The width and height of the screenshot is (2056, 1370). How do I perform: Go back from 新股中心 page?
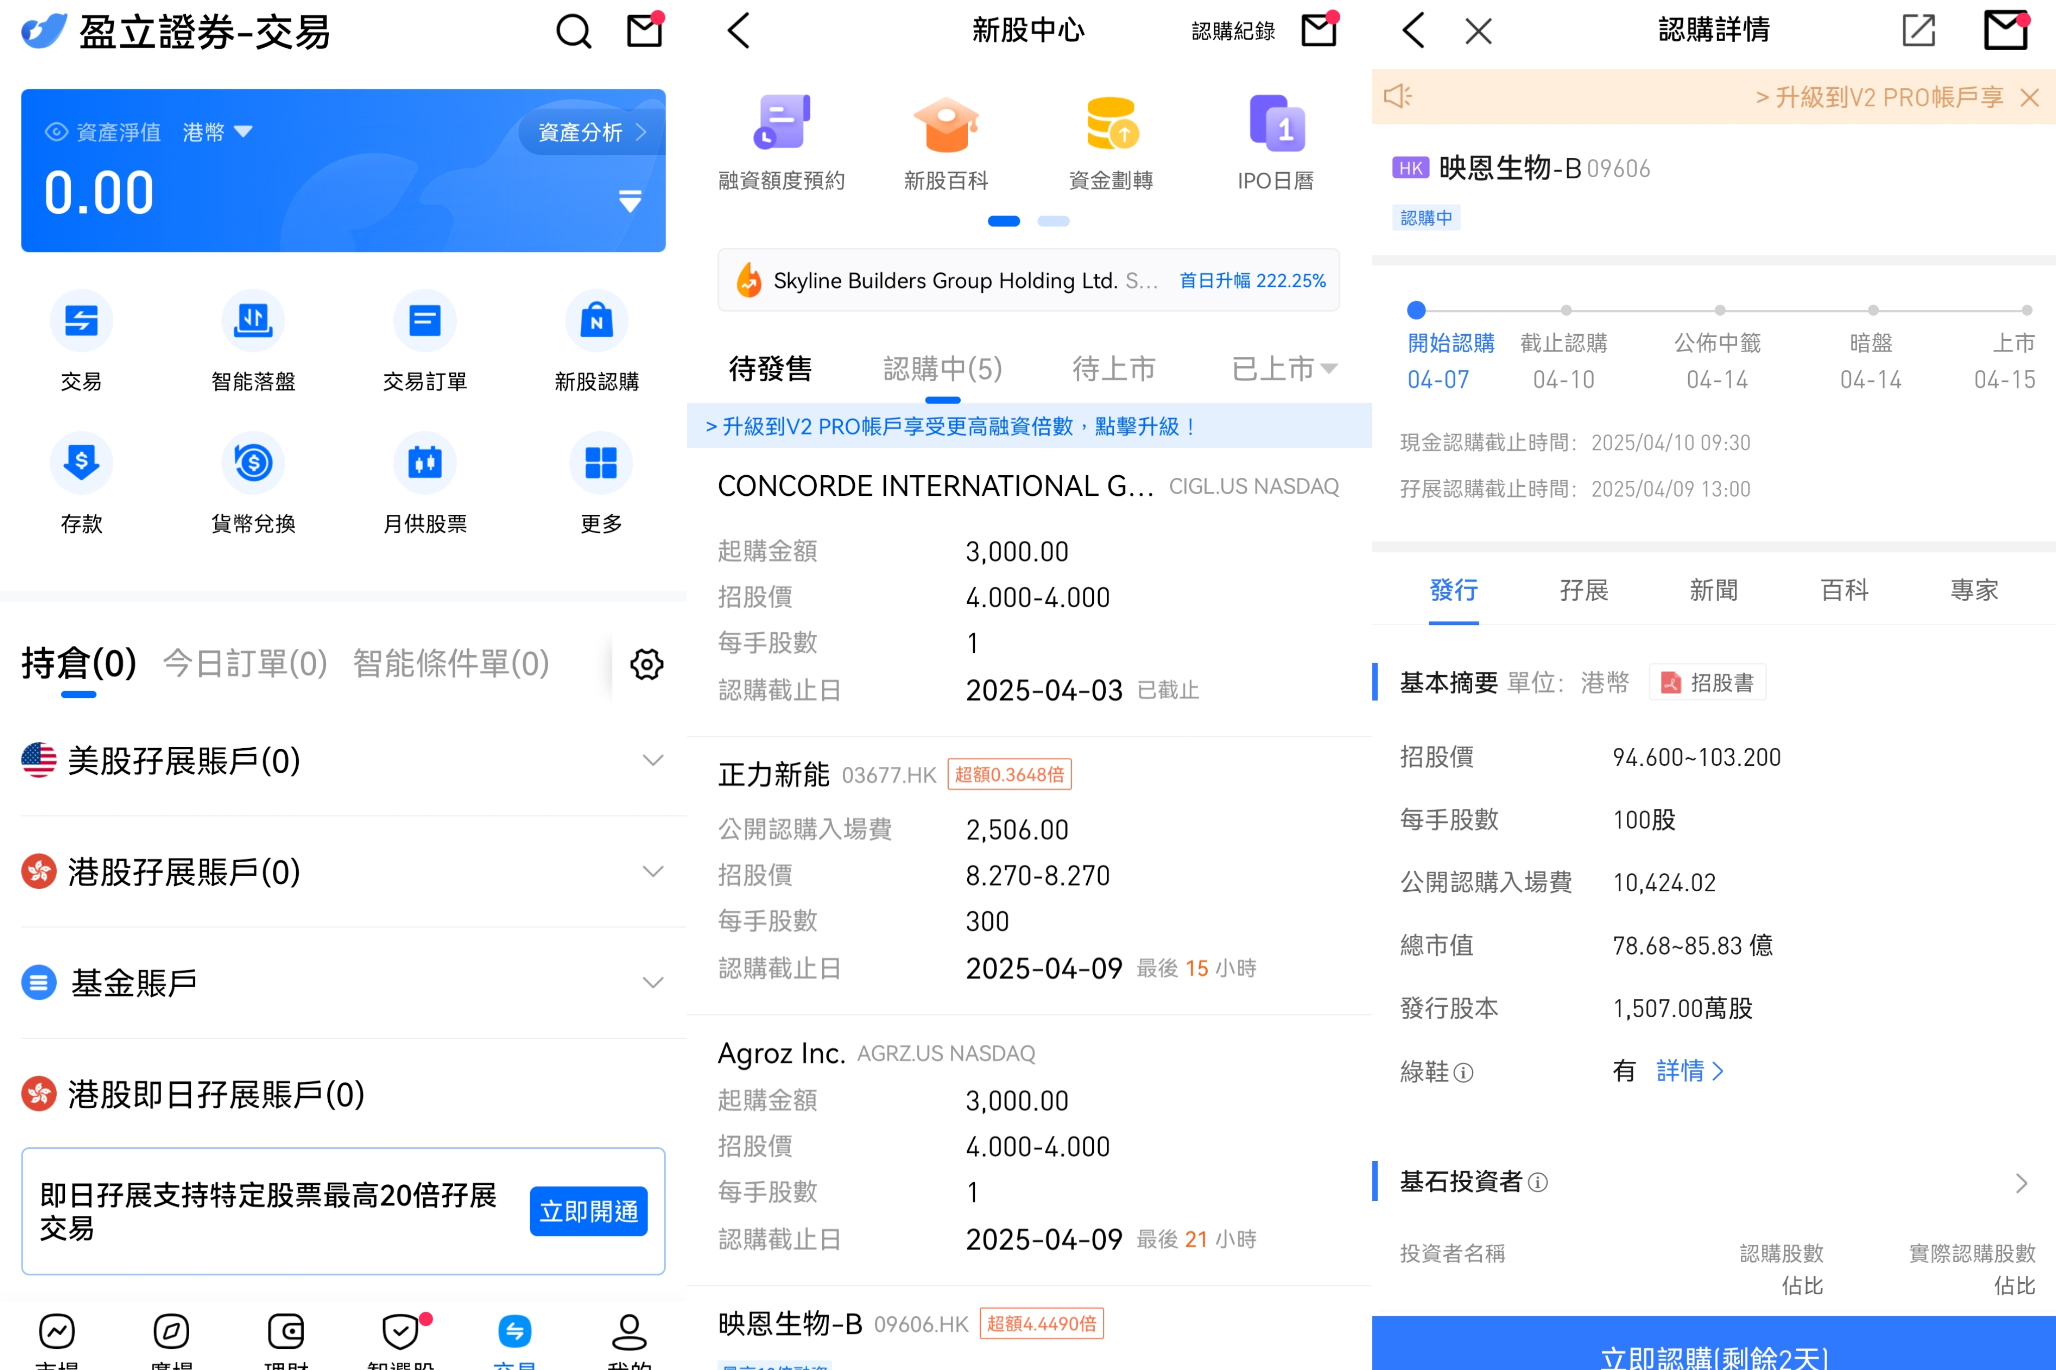pos(739,31)
